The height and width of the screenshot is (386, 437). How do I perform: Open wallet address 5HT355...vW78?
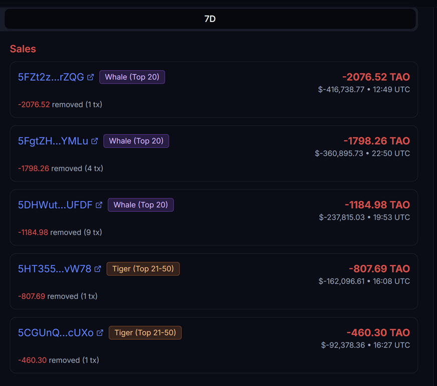pos(54,269)
